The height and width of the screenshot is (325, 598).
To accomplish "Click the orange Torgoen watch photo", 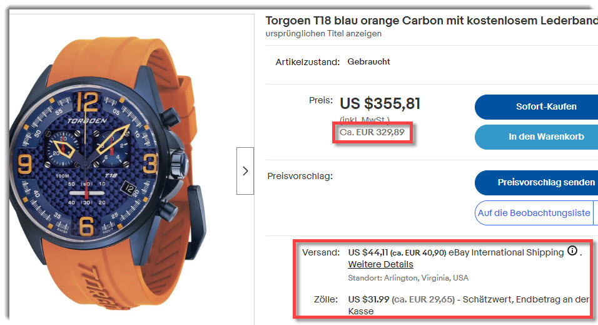I will 109,169.
